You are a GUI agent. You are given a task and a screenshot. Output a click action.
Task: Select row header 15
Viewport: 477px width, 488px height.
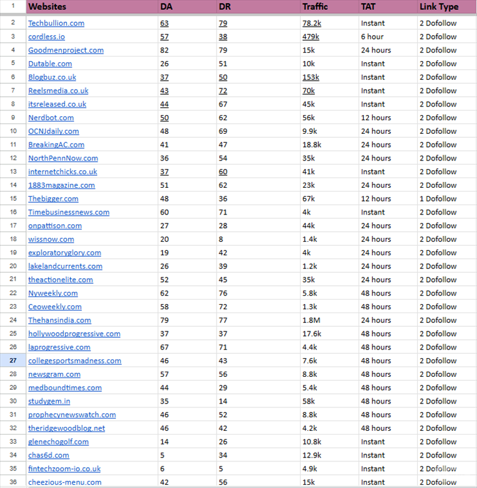pyautogui.click(x=13, y=199)
